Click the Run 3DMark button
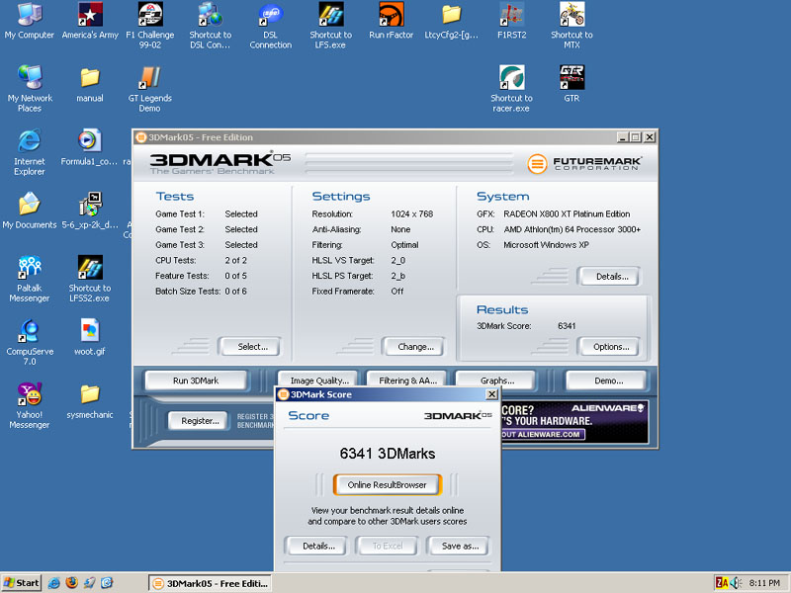The width and height of the screenshot is (791, 593). 196,381
